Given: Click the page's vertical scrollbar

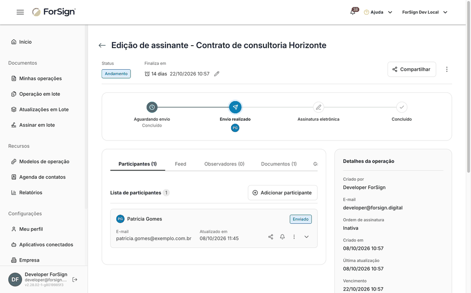Looking at the screenshot, I should point(468,87).
